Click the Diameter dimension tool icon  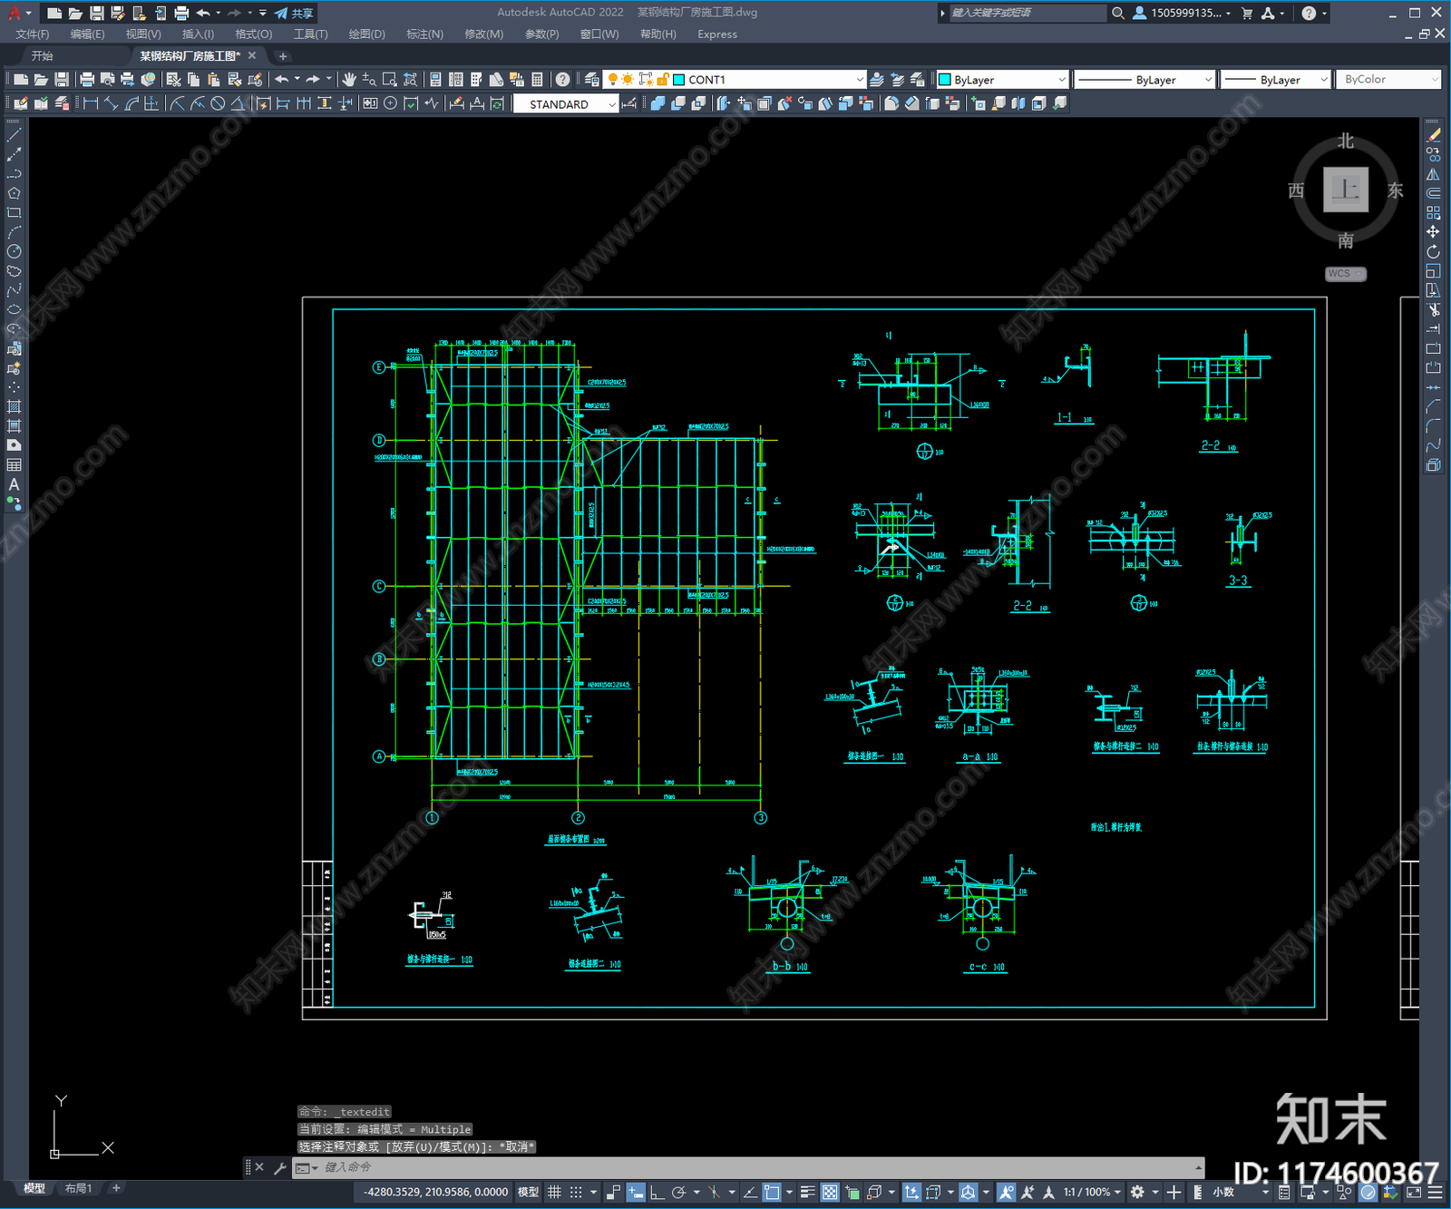click(218, 103)
